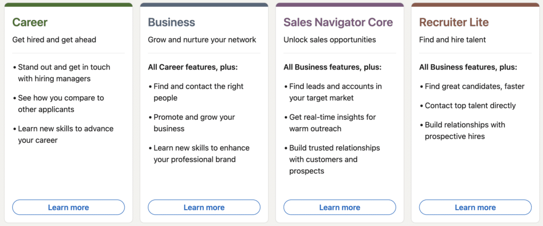Click the "Find and hire talent" subtitle
Image resolution: width=543 pixels, height=226 pixels.
pos(452,40)
